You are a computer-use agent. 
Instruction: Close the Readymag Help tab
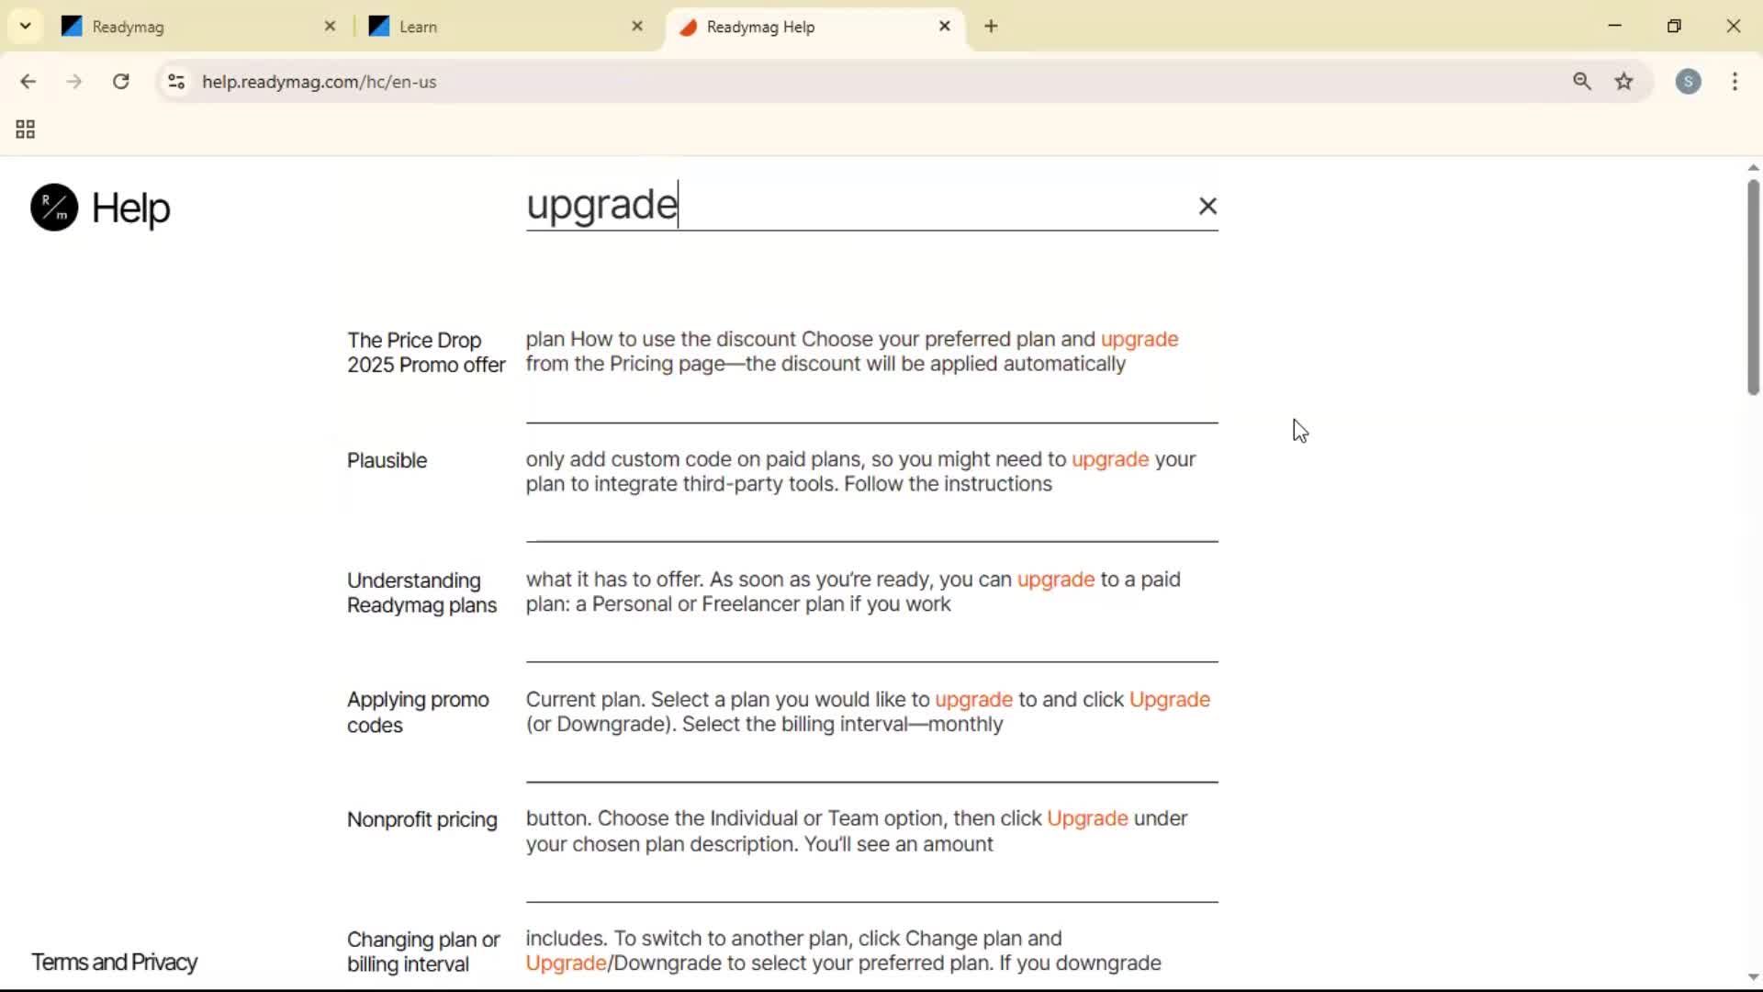pos(945,27)
